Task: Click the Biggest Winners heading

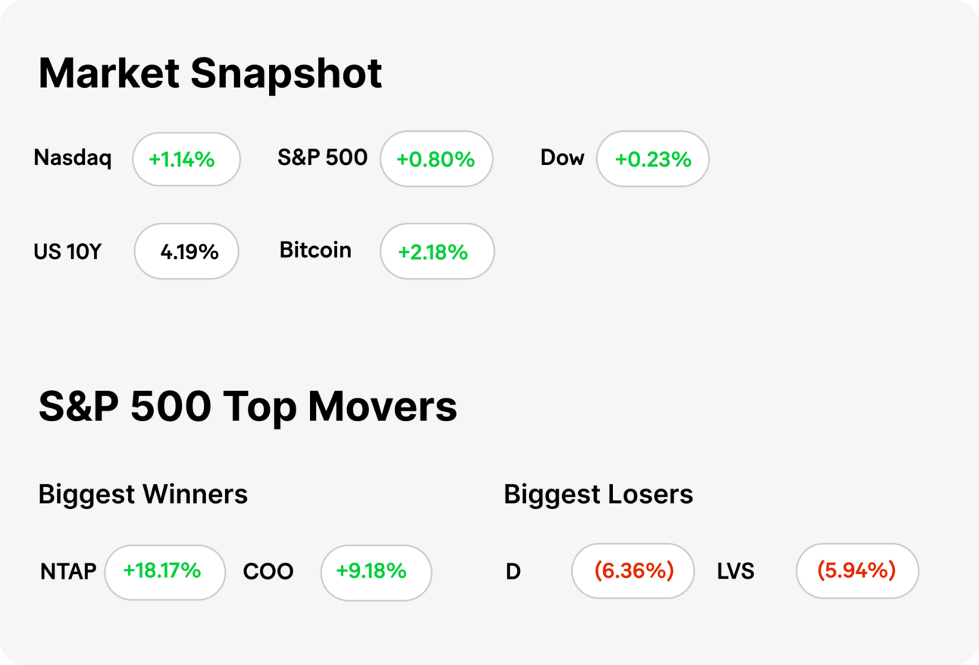Action: tap(143, 495)
